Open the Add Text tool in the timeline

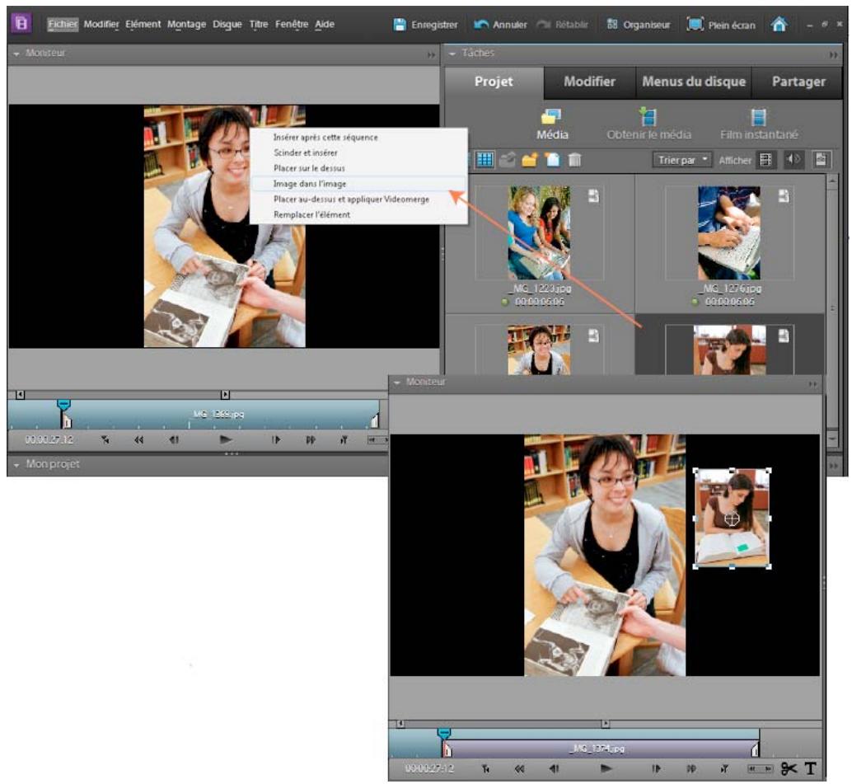pos(811,768)
